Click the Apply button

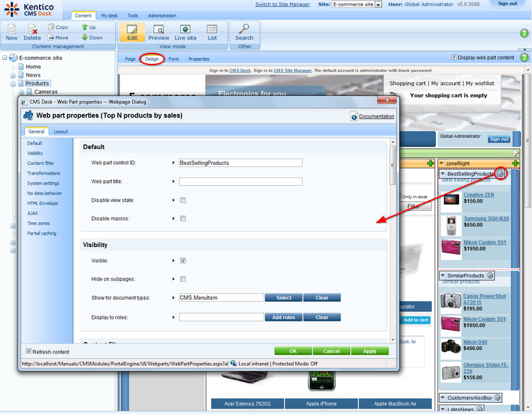click(x=370, y=351)
